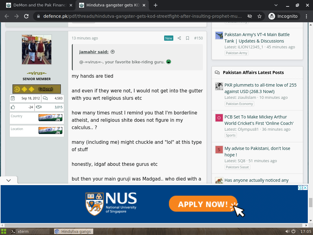Bookmark this page with the star icon

click(x=259, y=16)
